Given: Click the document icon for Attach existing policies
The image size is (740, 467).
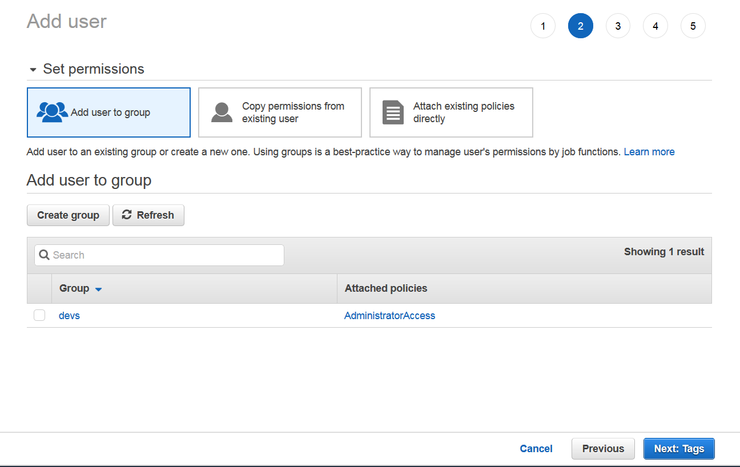Looking at the screenshot, I should click(x=393, y=112).
